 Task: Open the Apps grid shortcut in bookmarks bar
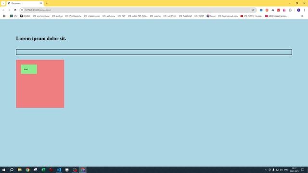(x=4, y=16)
